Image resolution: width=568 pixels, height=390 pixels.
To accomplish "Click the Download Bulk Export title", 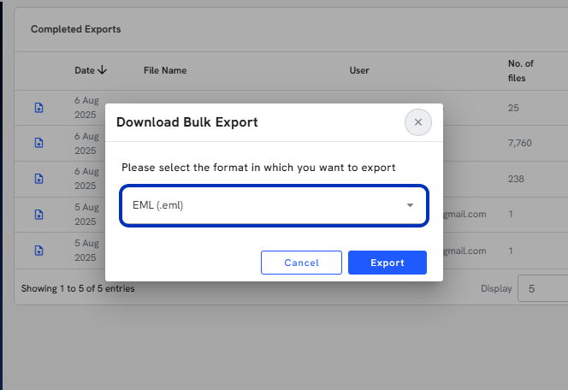I will 187,122.
